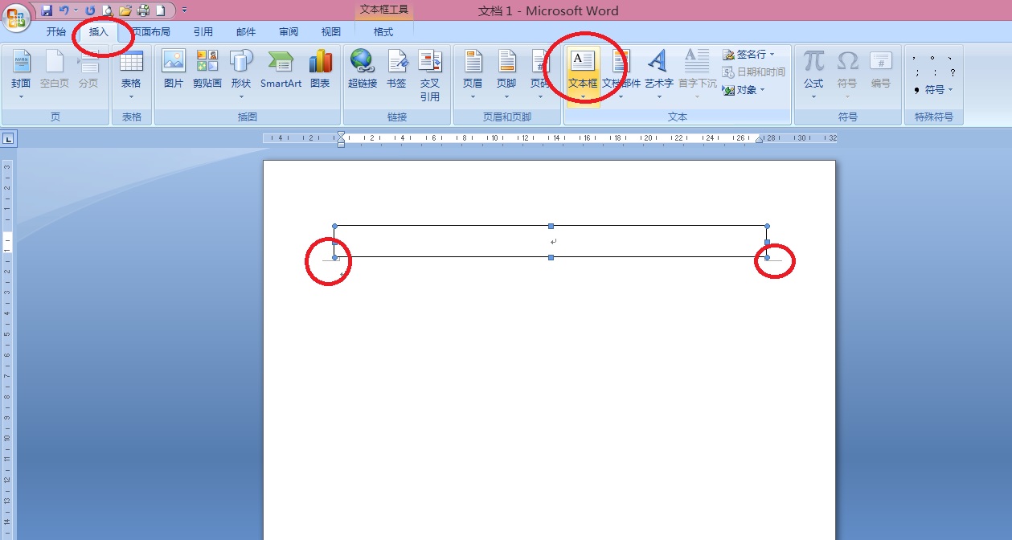The width and height of the screenshot is (1012, 540).
Task: Open the 表格 table dropdown
Action: click(x=131, y=74)
